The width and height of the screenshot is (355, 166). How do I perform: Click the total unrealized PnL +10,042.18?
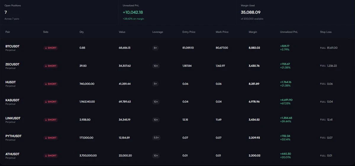tap(133, 12)
